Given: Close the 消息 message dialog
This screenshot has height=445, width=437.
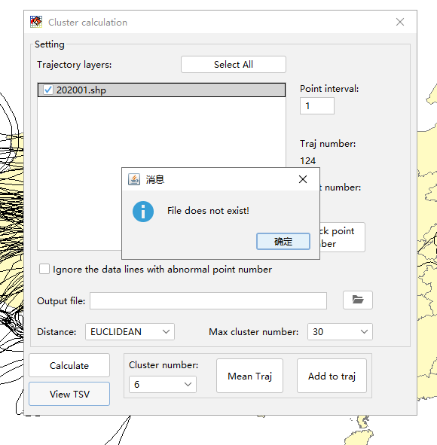Looking at the screenshot, I should [x=303, y=179].
